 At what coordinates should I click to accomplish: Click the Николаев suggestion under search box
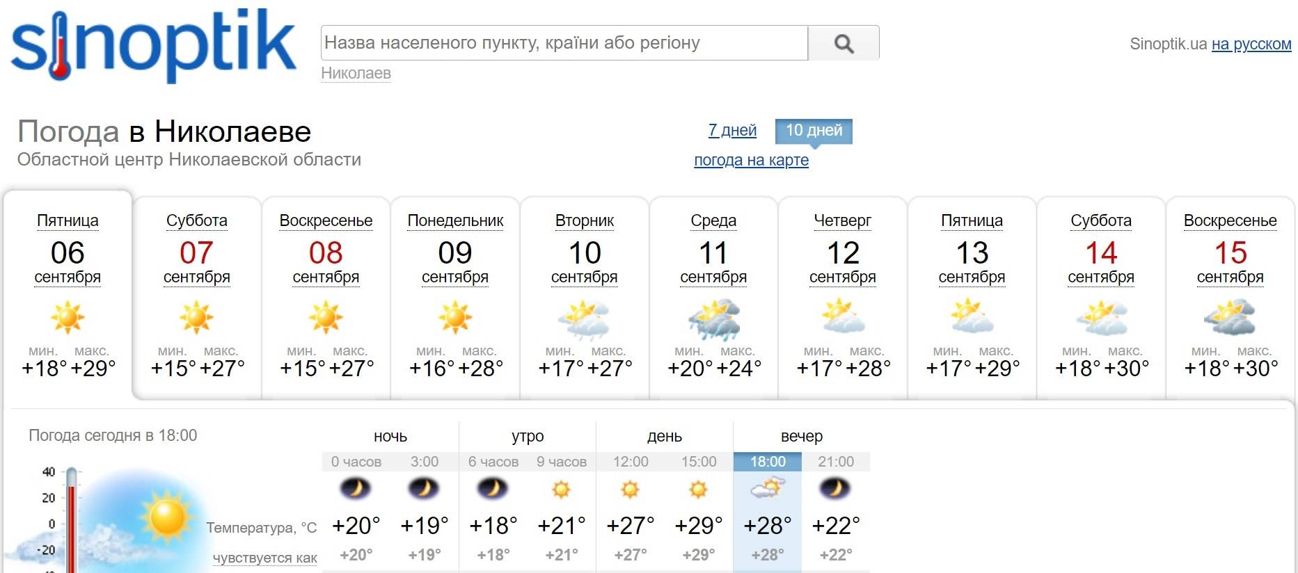356,73
